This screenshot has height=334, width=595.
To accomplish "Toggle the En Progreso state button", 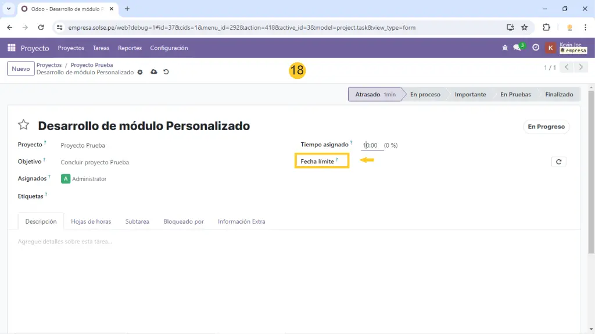I will tap(546, 127).
